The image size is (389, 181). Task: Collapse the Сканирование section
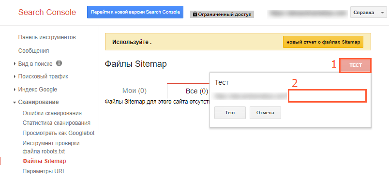(15, 102)
